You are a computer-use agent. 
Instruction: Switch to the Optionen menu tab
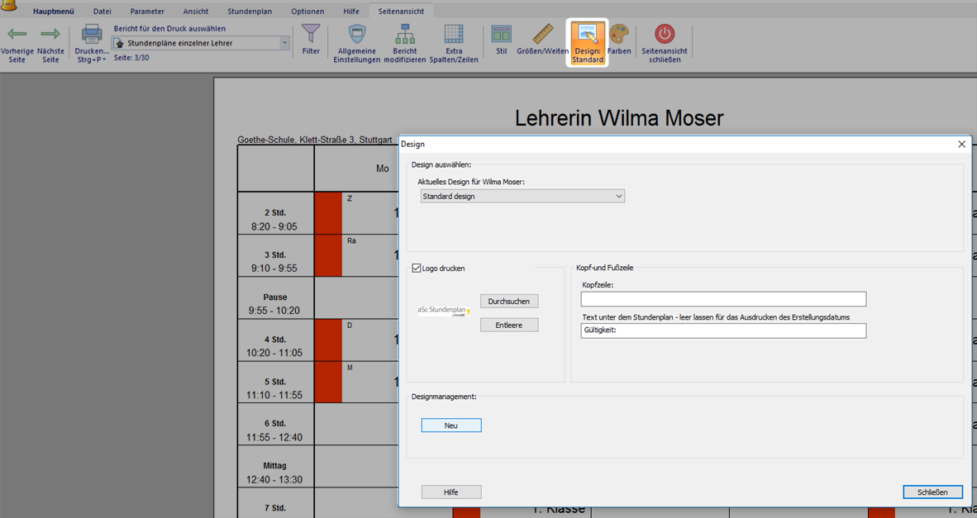click(307, 12)
